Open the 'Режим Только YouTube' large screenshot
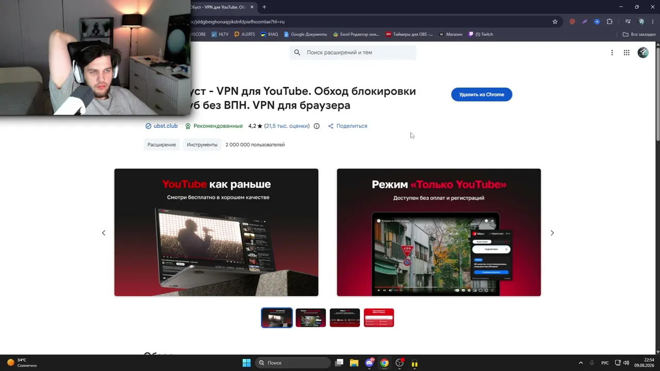This screenshot has height=371, width=660. point(439,232)
